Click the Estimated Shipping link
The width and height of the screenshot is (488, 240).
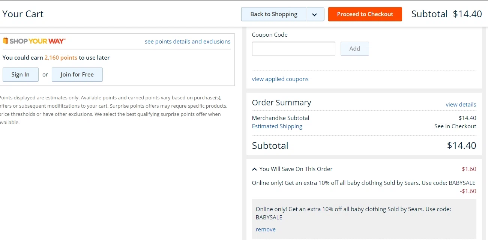pyautogui.click(x=277, y=126)
